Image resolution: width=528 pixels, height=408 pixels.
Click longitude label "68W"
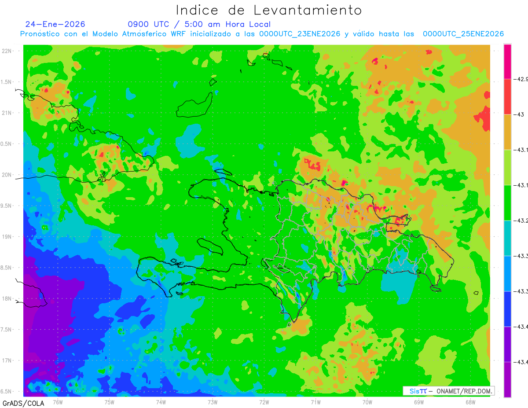[470, 402]
